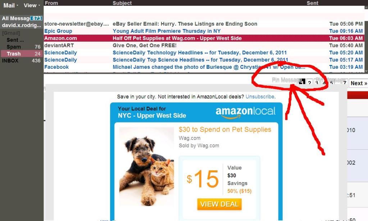Open the eBay Seller Email message
The width and height of the screenshot is (368, 221).
(x=204, y=24)
